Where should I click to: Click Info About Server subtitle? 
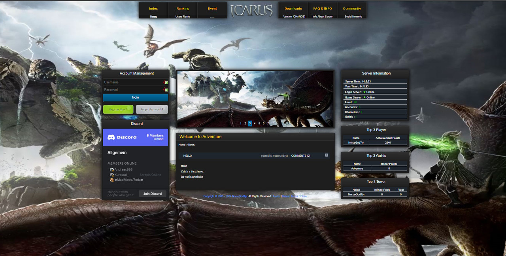(323, 17)
